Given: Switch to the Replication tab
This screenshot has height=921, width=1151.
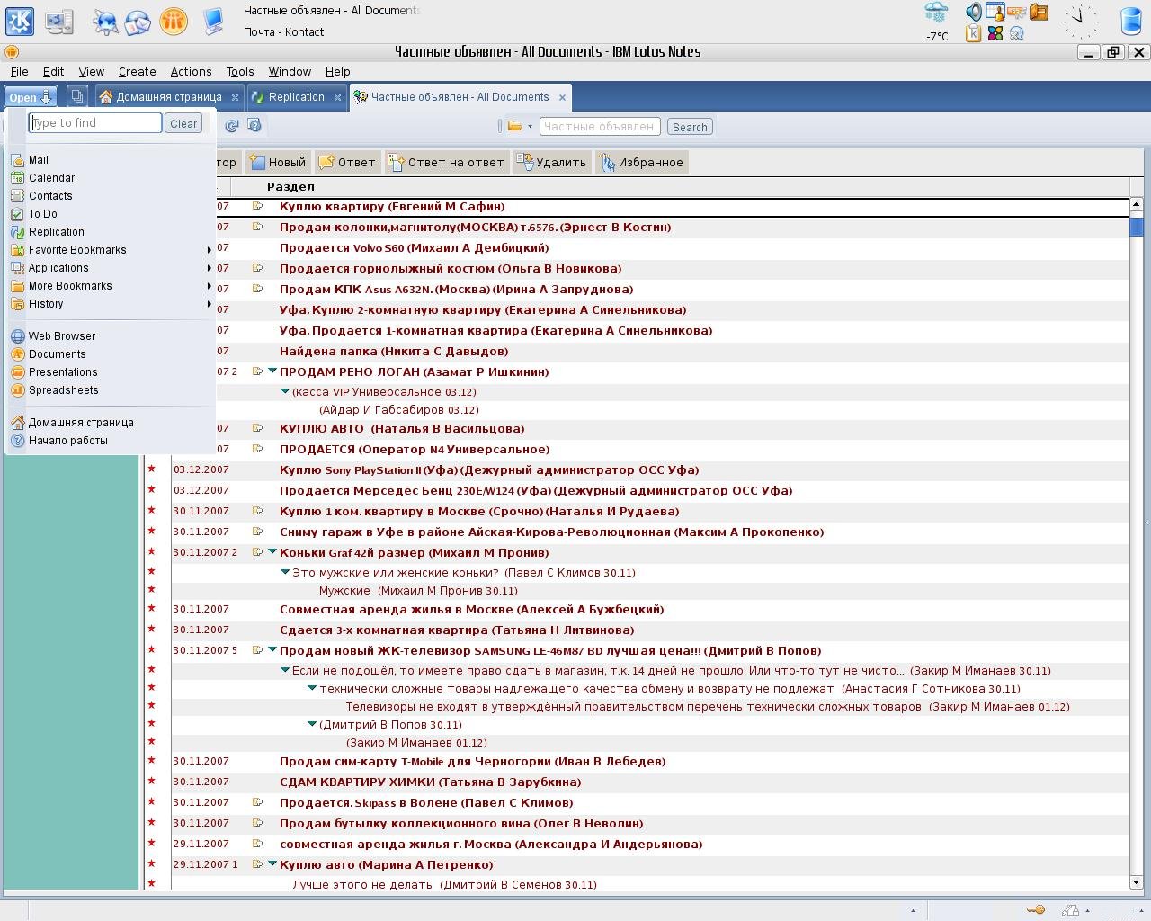Looking at the screenshot, I should (296, 97).
